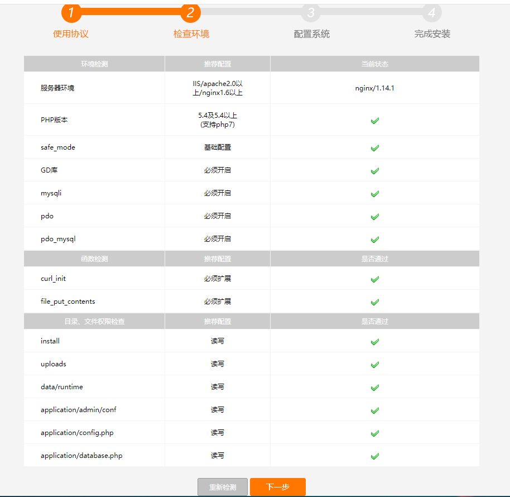Click the 服务器环境 row label

click(57, 88)
